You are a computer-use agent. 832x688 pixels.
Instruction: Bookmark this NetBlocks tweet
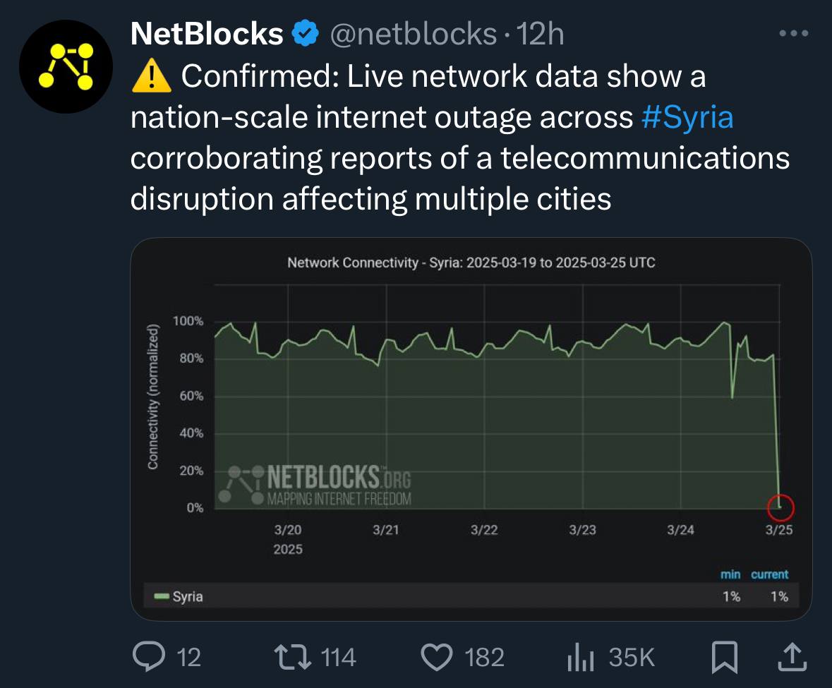[x=724, y=658]
